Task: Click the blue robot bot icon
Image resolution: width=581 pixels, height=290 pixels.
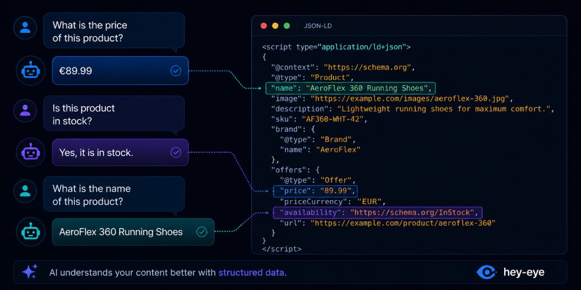Action: pyautogui.click(x=31, y=71)
